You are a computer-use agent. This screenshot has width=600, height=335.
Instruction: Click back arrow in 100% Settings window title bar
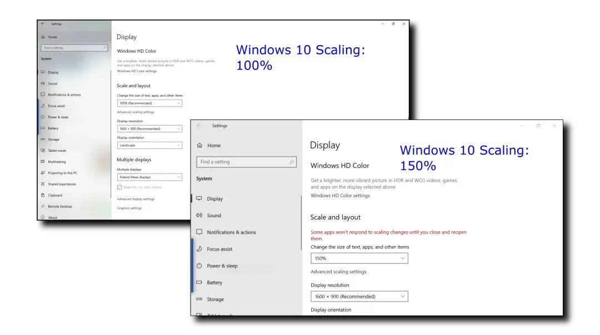(43, 24)
